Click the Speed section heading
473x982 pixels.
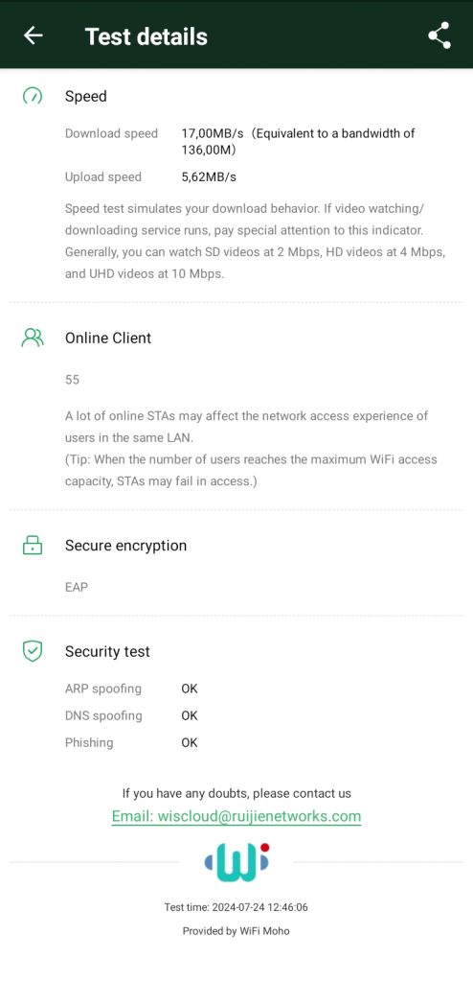pos(86,97)
